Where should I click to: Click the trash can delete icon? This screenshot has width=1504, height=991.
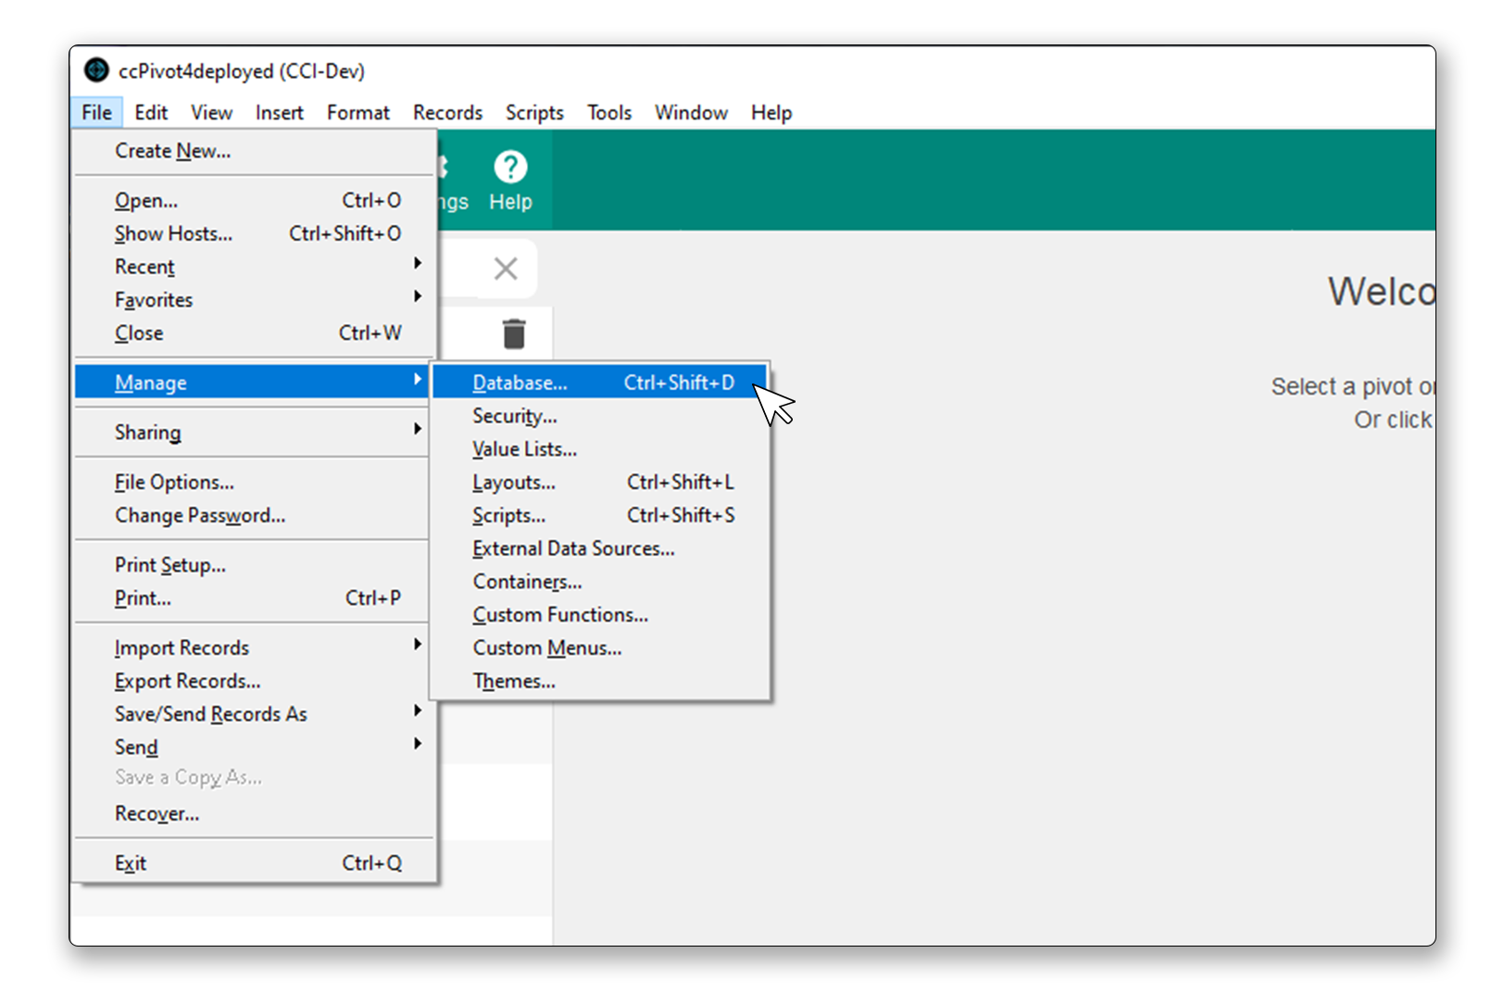[514, 333]
